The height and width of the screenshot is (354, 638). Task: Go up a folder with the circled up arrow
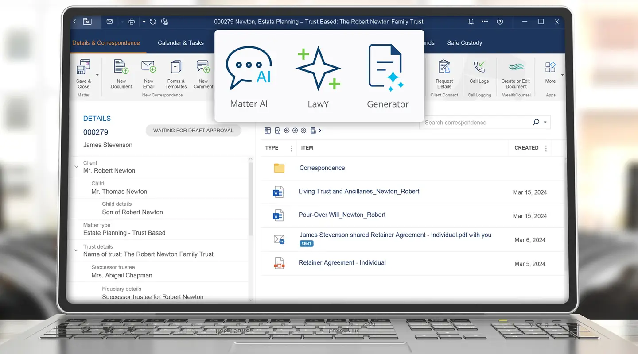pos(303,131)
